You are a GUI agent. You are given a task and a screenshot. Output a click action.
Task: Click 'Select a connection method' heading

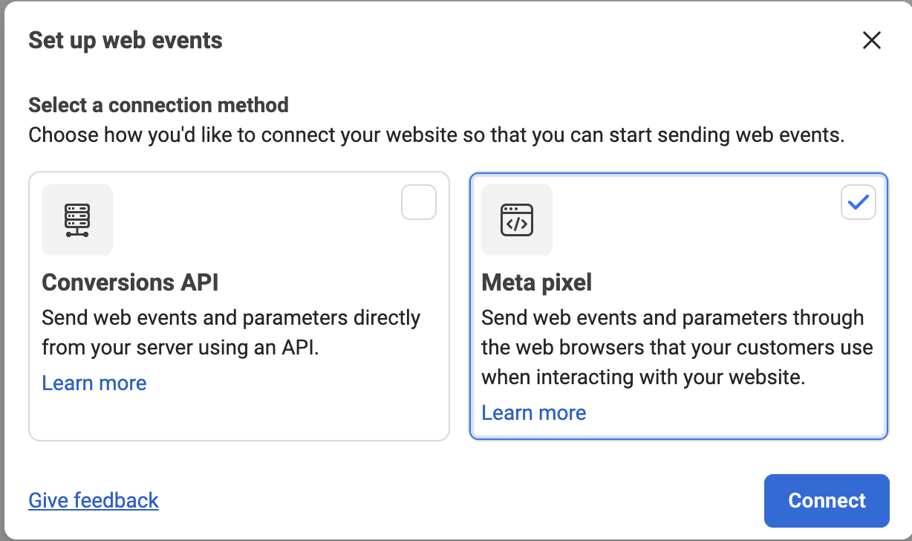click(158, 105)
